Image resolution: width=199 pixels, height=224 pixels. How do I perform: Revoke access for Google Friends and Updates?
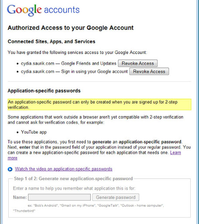tap(137, 63)
